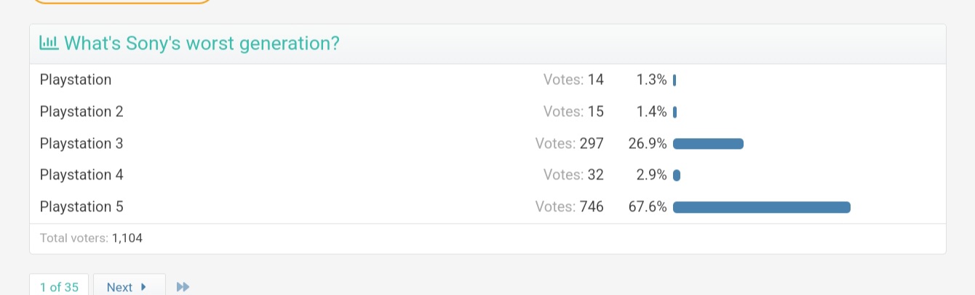This screenshot has width=975, height=295.
Task: Click the Playstation 4 2.9% result bar
Action: [x=677, y=175]
